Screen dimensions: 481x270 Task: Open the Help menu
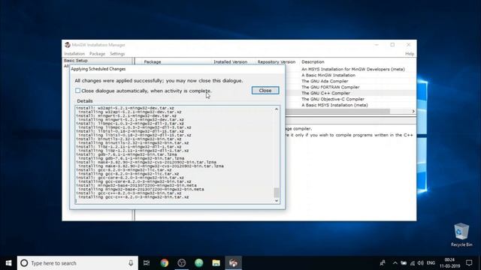pos(410,53)
